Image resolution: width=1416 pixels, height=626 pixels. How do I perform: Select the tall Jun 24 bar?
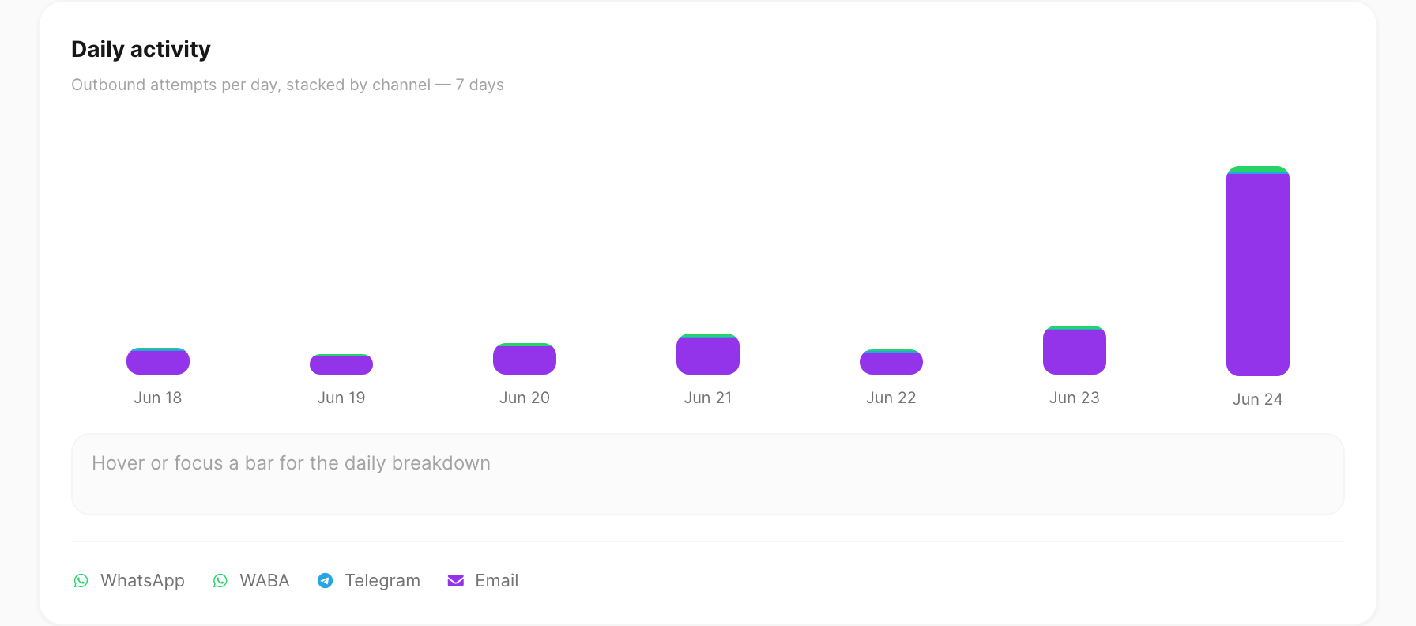1258,271
